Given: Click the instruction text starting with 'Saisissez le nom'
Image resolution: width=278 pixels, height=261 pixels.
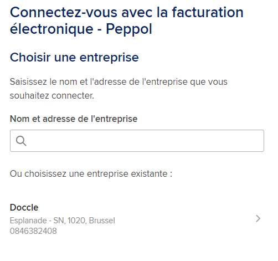Looking at the screenshot, I should point(119,89).
